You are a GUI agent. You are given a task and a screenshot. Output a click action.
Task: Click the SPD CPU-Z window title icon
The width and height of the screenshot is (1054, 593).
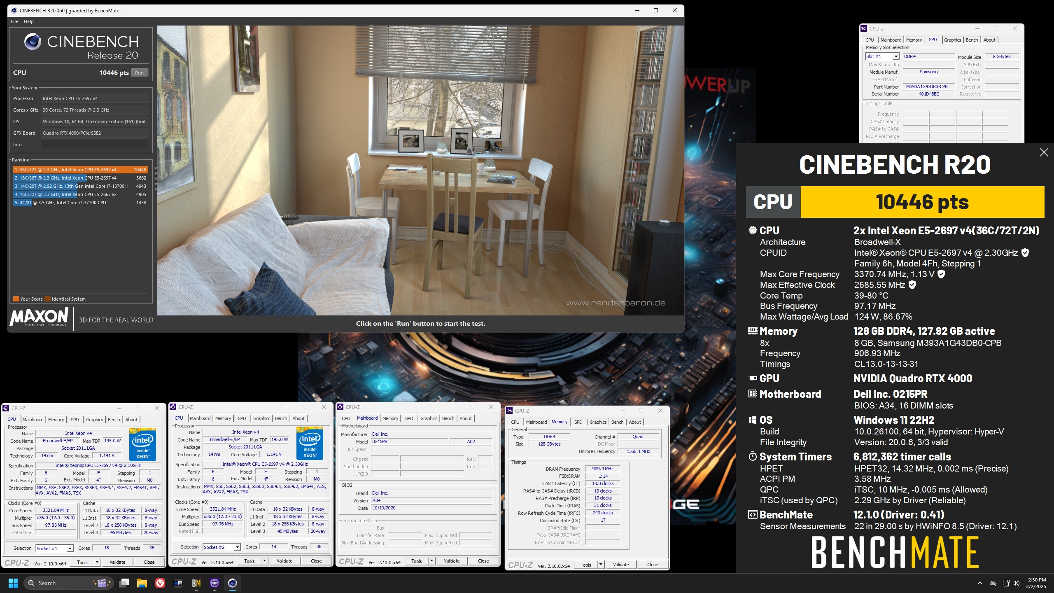click(x=864, y=28)
